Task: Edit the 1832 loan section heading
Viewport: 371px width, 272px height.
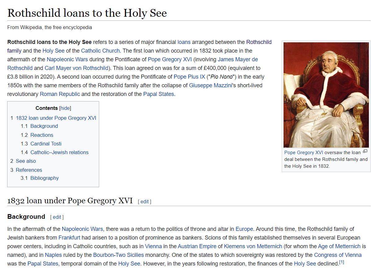Action: pos(144,201)
